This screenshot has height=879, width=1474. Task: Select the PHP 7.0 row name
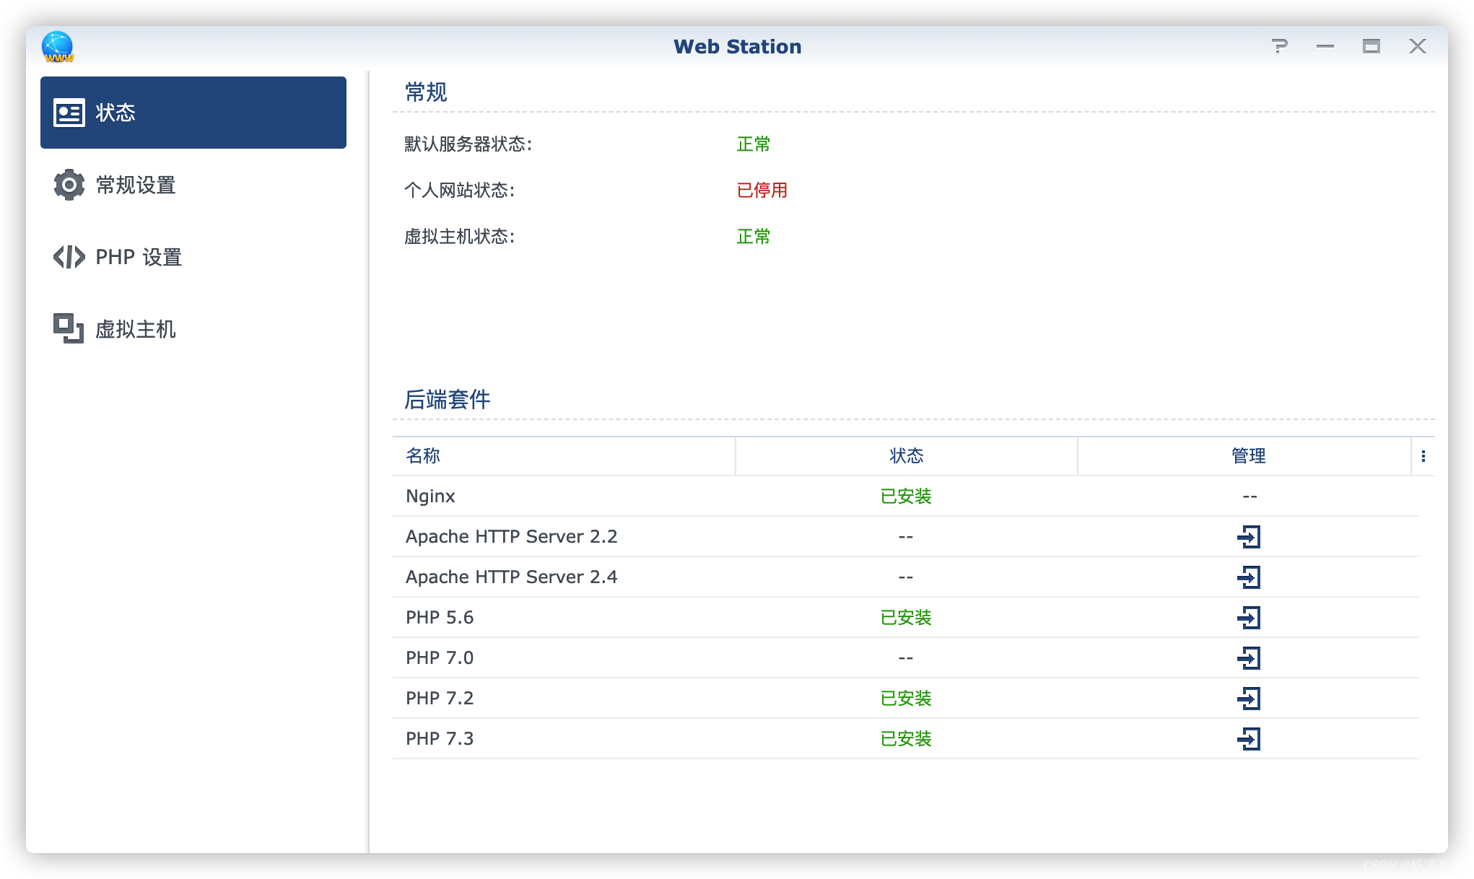click(x=440, y=658)
